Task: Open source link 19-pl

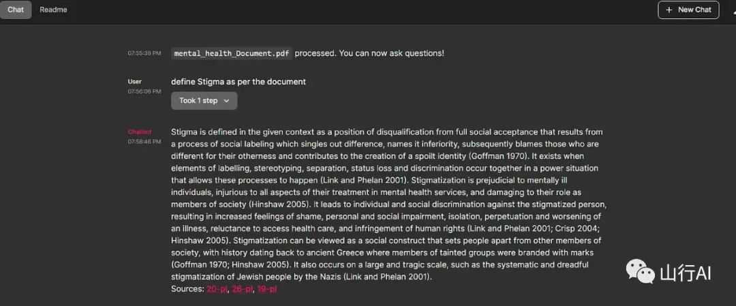Action: tap(267, 289)
